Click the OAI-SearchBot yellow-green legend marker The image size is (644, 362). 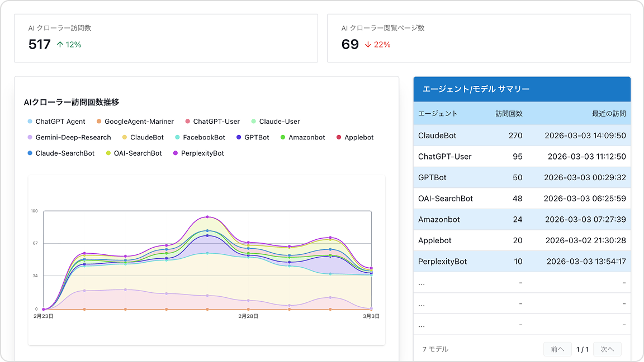108,153
